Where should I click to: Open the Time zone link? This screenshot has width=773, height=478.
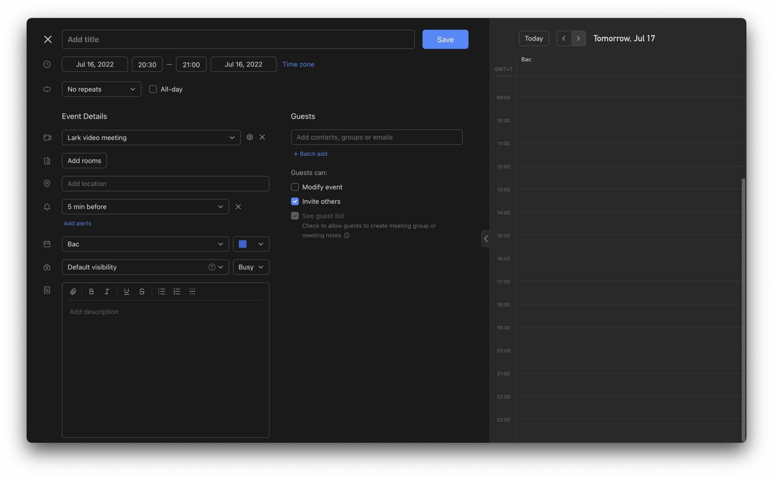[298, 64]
